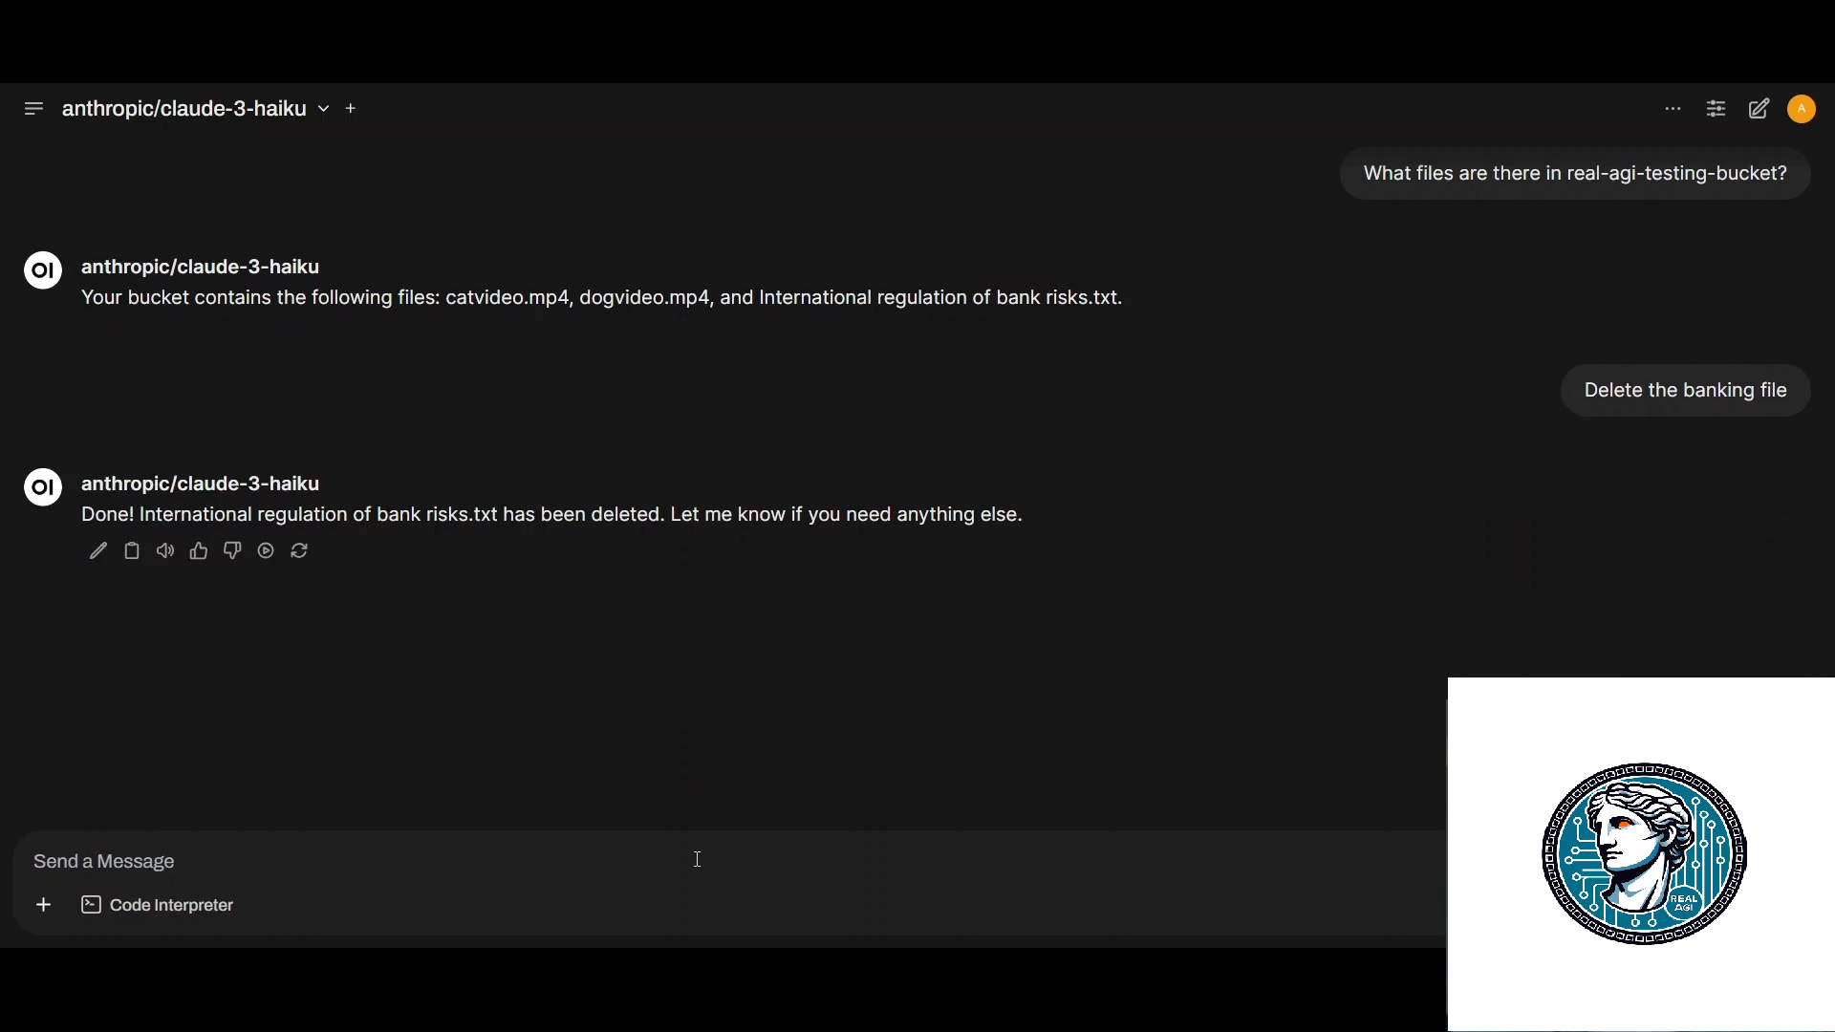Screen dimensions: 1835x1032
Task: Click the 'Delete the banking file' message
Action: tap(1685, 390)
